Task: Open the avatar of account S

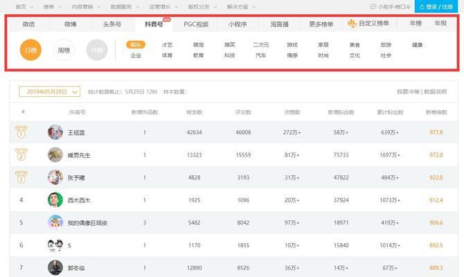Action: tap(55, 245)
